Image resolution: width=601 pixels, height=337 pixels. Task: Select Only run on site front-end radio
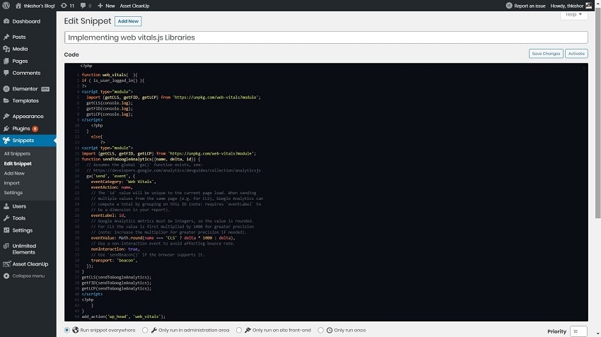(x=239, y=330)
